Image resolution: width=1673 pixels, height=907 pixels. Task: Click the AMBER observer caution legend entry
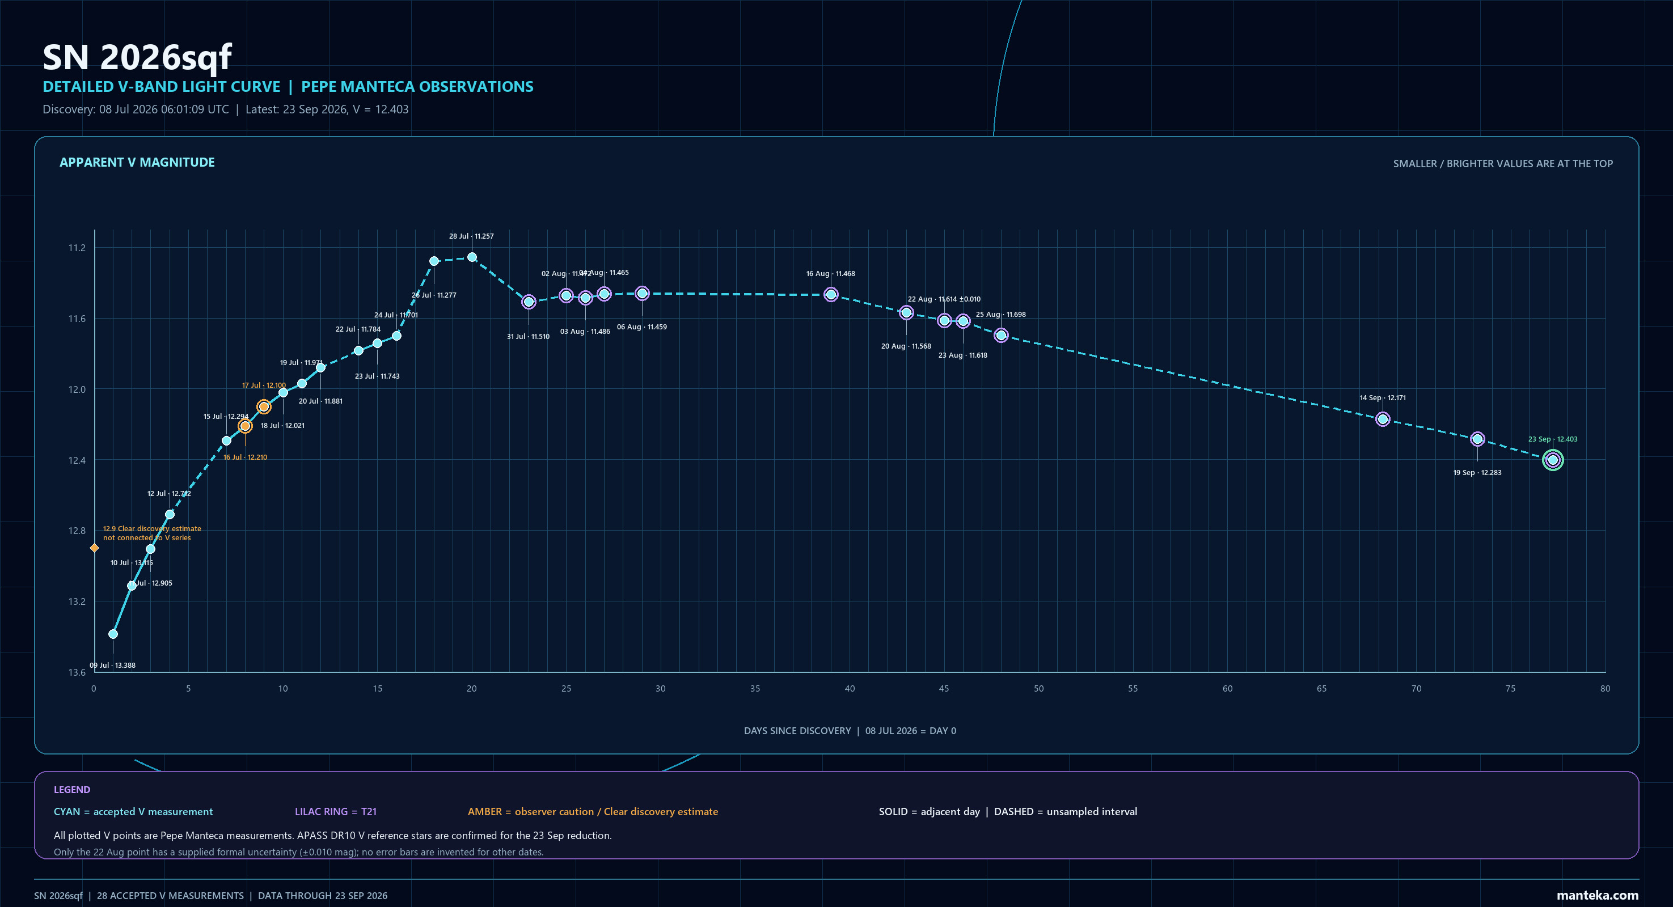593,812
